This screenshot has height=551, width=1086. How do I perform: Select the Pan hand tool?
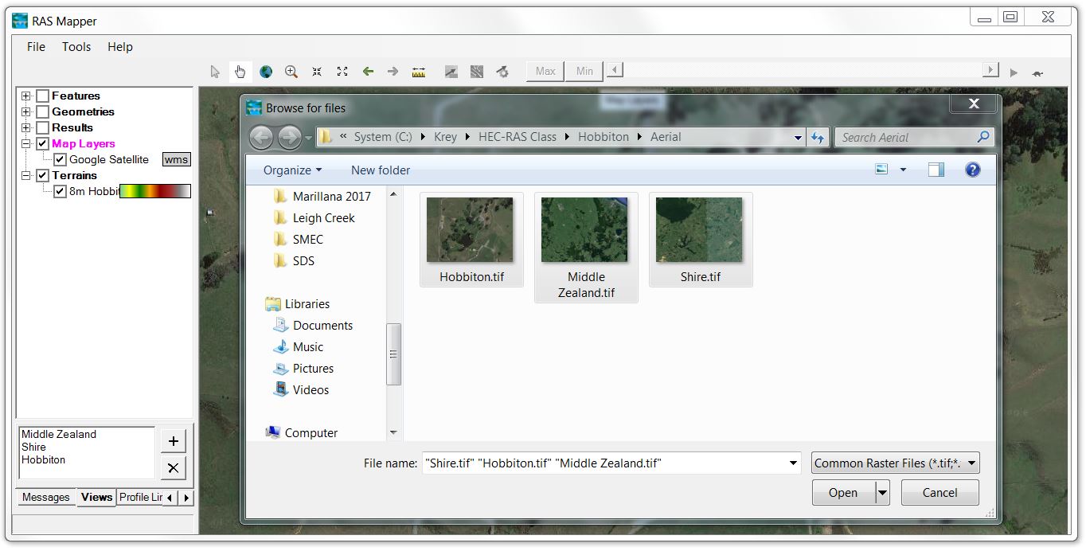[240, 72]
